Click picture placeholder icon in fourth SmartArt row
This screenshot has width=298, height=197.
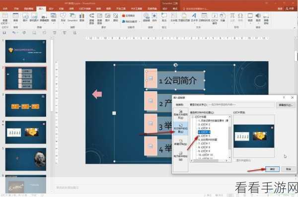(x=150, y=146)
